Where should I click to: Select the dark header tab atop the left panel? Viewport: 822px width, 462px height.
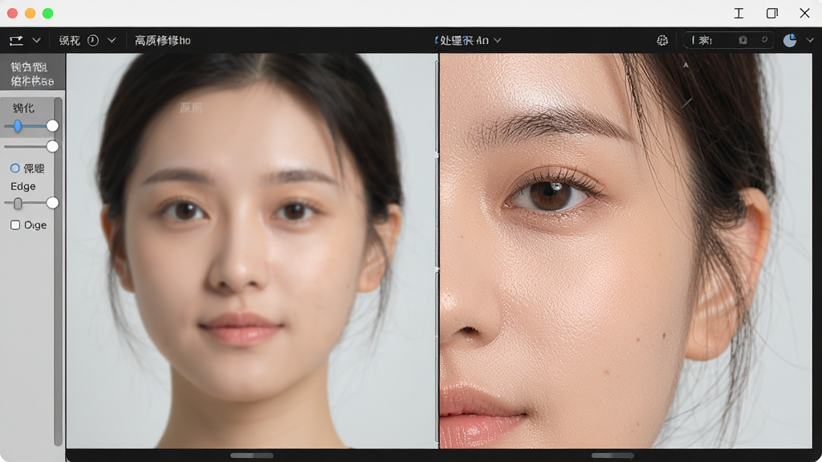click(32, 74)
